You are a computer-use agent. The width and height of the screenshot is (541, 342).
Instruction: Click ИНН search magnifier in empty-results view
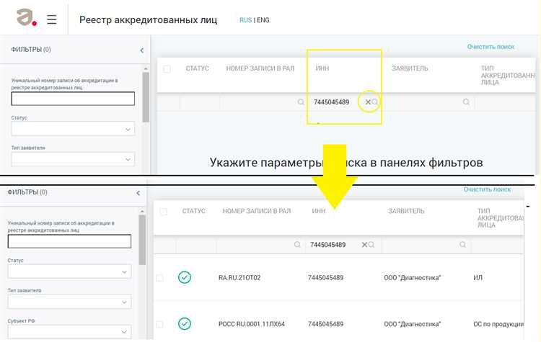[x=374, y=102]
